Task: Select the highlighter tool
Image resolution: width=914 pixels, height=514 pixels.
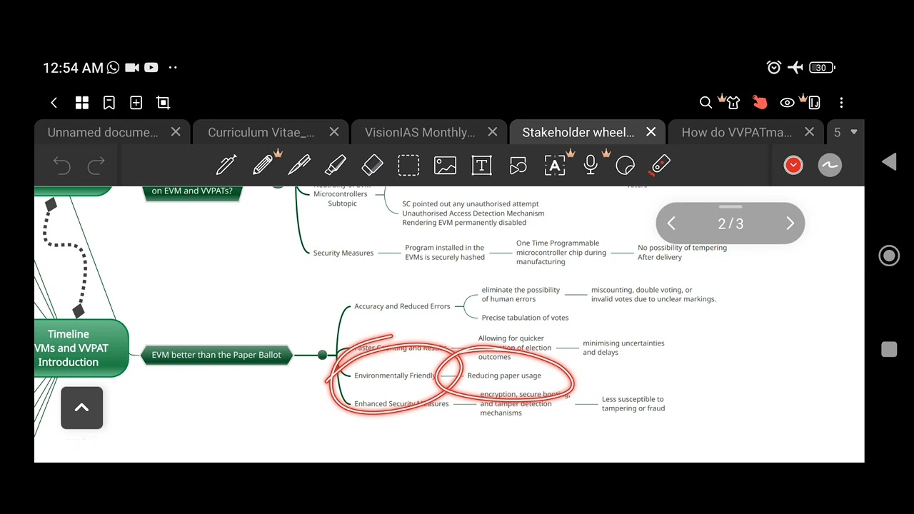Action: click(x=336, y=166)
